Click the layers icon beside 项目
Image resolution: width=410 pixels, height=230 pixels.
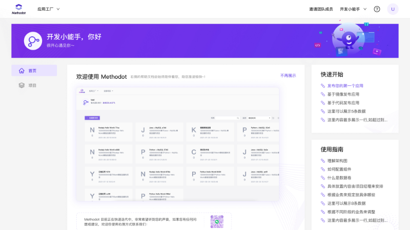point(22,85)
